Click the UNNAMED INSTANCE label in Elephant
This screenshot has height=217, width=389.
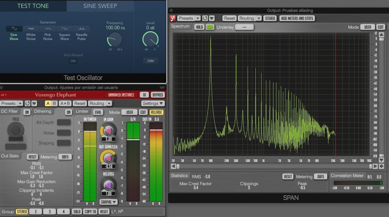click(121, 95)
